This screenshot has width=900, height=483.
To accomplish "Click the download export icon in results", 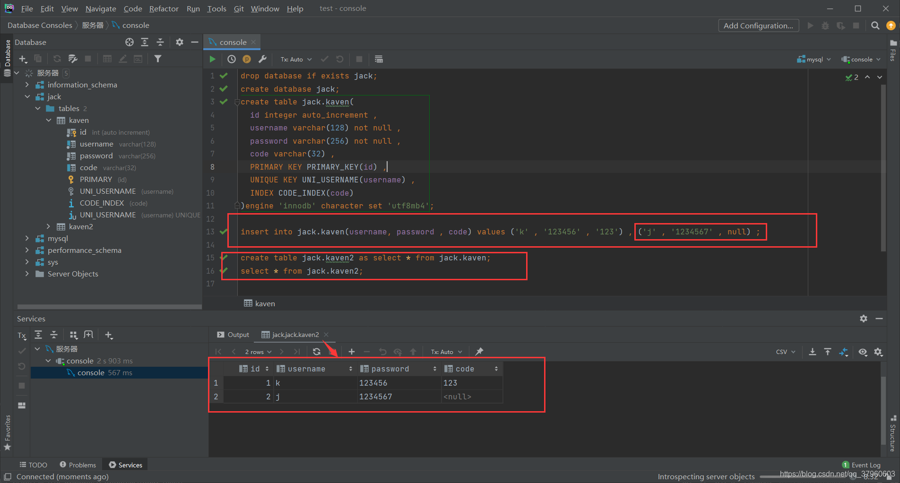I will click(812, 352).
